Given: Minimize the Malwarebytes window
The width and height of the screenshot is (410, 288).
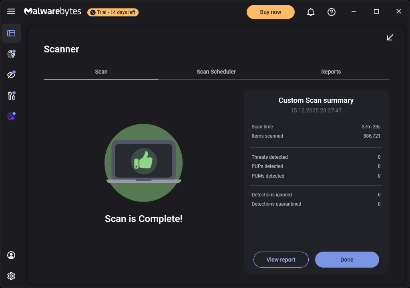Looking at the screenshot, I should point(354,11).
